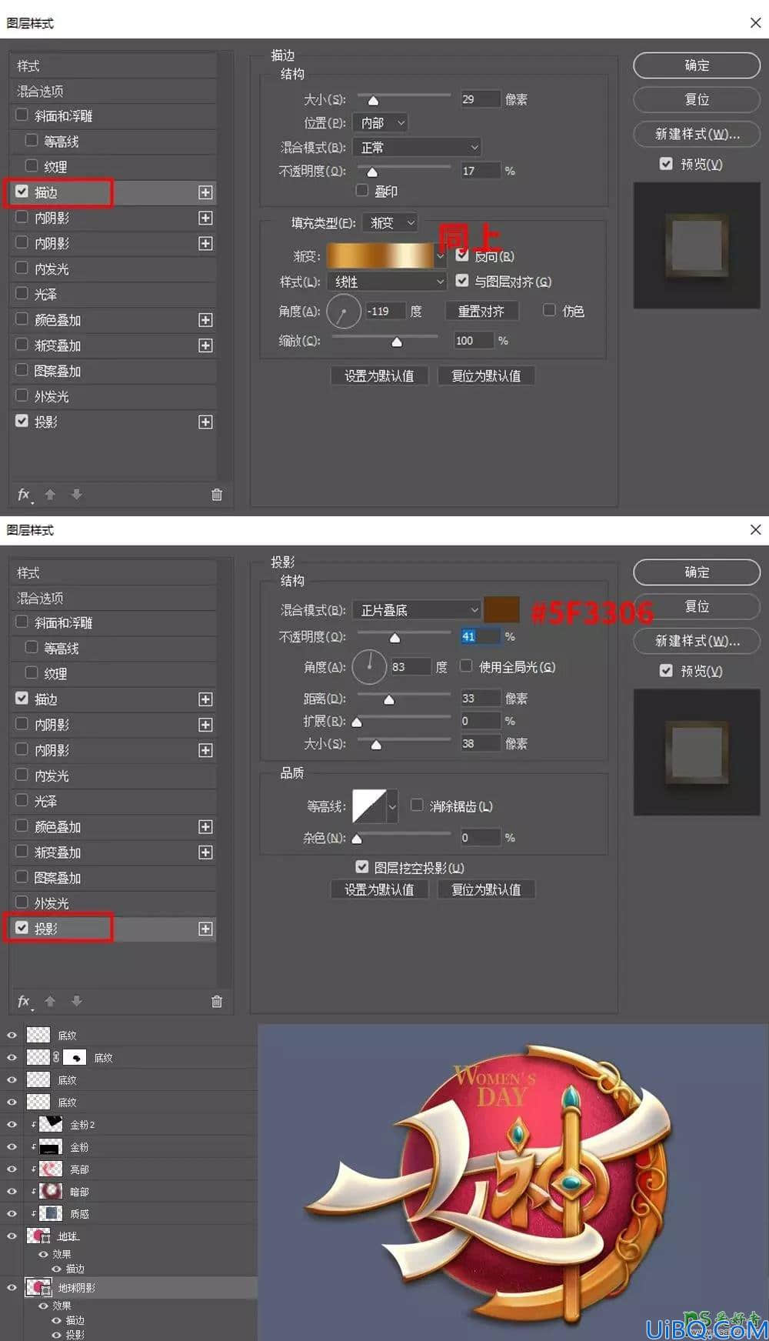
Task: Click 新建样式(W)... in the stroke-settings dialog
Action: click(x=697, y=134)
